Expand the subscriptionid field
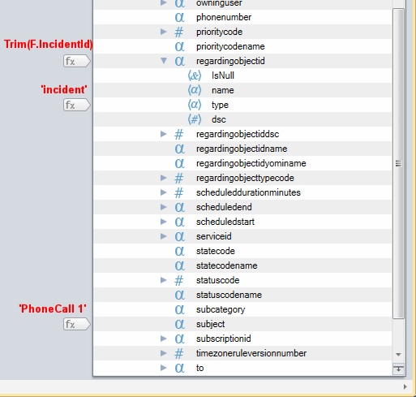The image size is (416, 397). click(163, 339)
